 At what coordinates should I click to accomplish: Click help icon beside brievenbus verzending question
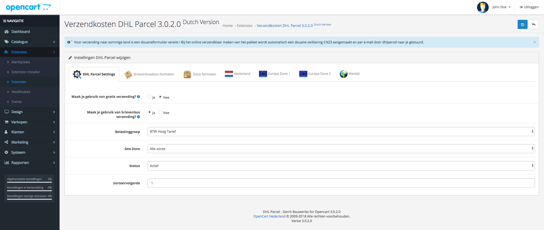click(138, 117)
